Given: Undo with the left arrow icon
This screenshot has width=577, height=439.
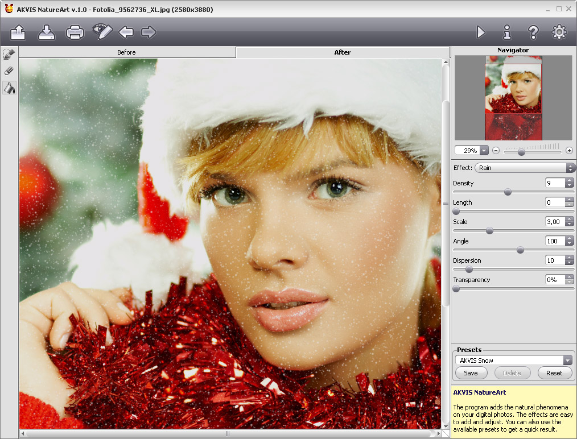Looking at the screenshot, I should (x=126, y=32).
